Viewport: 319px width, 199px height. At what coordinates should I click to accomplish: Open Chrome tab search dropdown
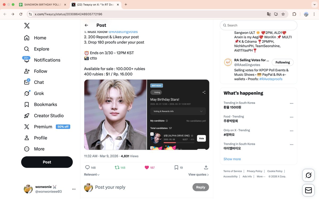coord(314,5)
